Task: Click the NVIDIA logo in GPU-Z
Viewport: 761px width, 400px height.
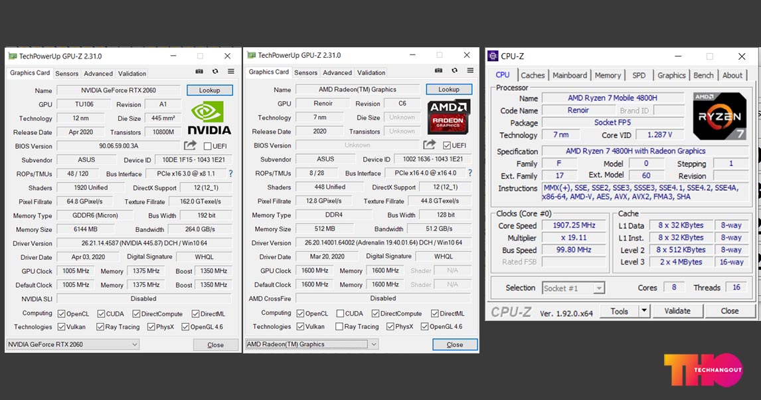Action: [x=209, y=118]
